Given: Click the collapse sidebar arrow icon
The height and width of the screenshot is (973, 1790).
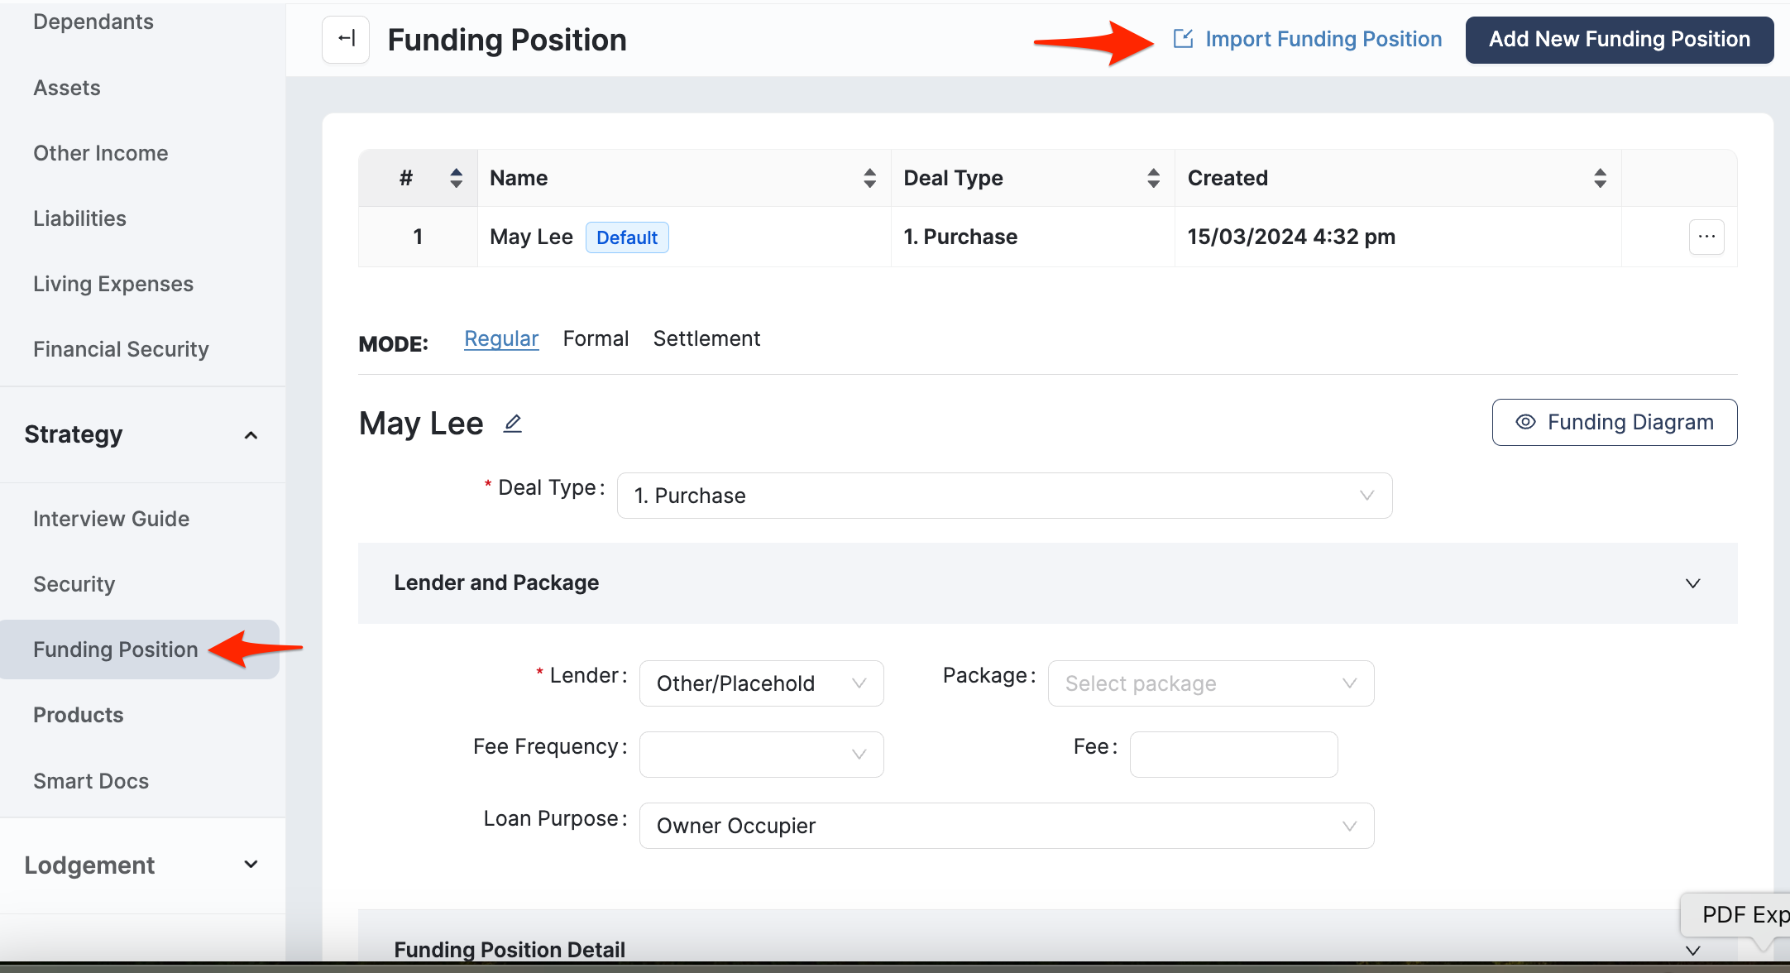Looking at the screenshot, I should click(x=346, y=39).
